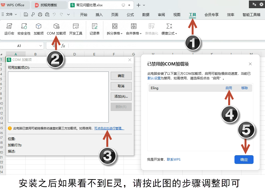
Task: Switch to the 数据 ribbon tab
Action: coord(146,15)
